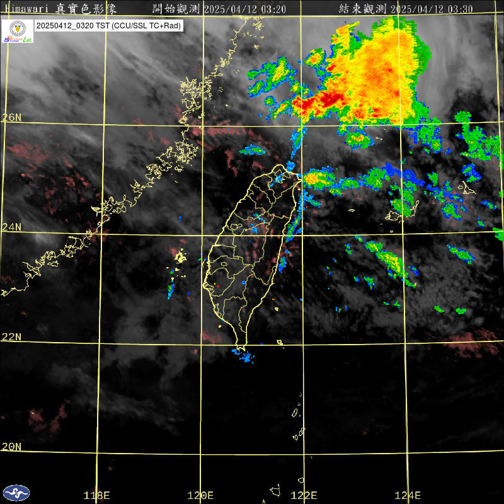Click the 24N latitude label

[11, 227]
